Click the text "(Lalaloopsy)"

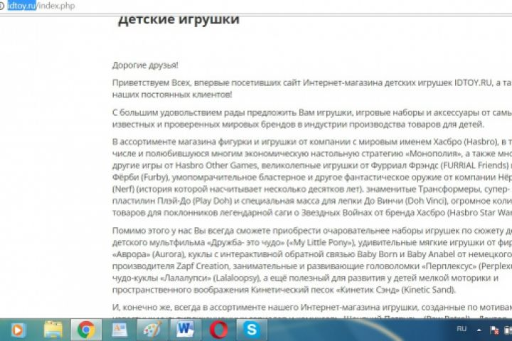coord(237,278)
